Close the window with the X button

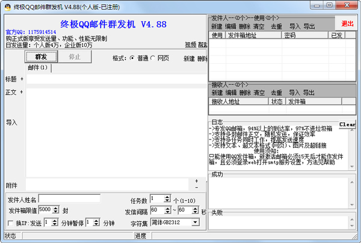[347, 5]
